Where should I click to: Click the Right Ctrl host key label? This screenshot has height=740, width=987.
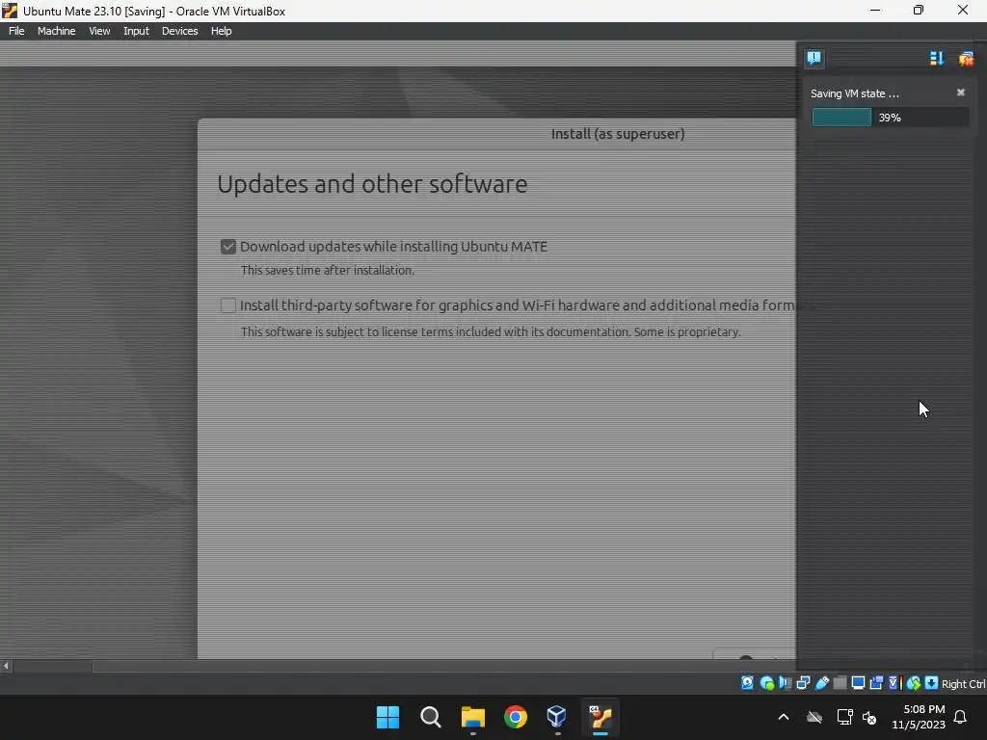[x=963, y=684]
